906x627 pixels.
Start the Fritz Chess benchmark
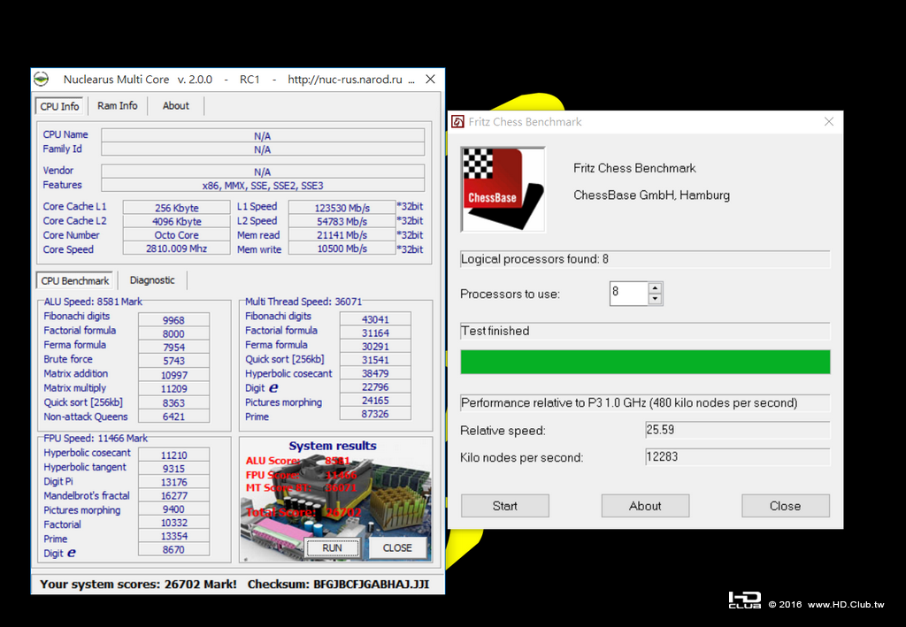pos(505,506)
